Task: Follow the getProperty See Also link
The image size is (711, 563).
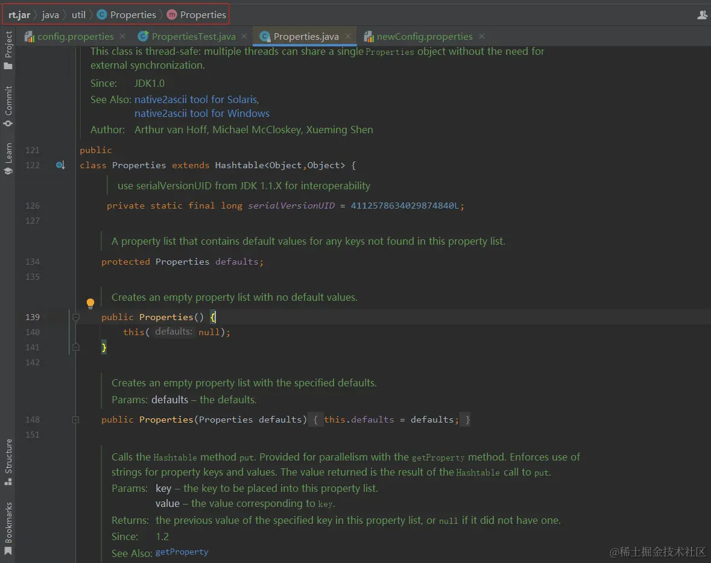Action: click(x=182, y=552)
